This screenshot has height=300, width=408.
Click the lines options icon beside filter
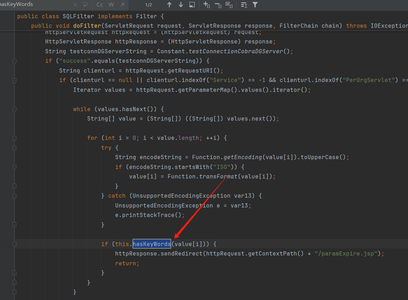pos(244,5)
